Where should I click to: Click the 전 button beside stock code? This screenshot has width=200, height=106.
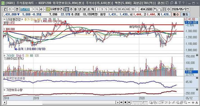17,9
